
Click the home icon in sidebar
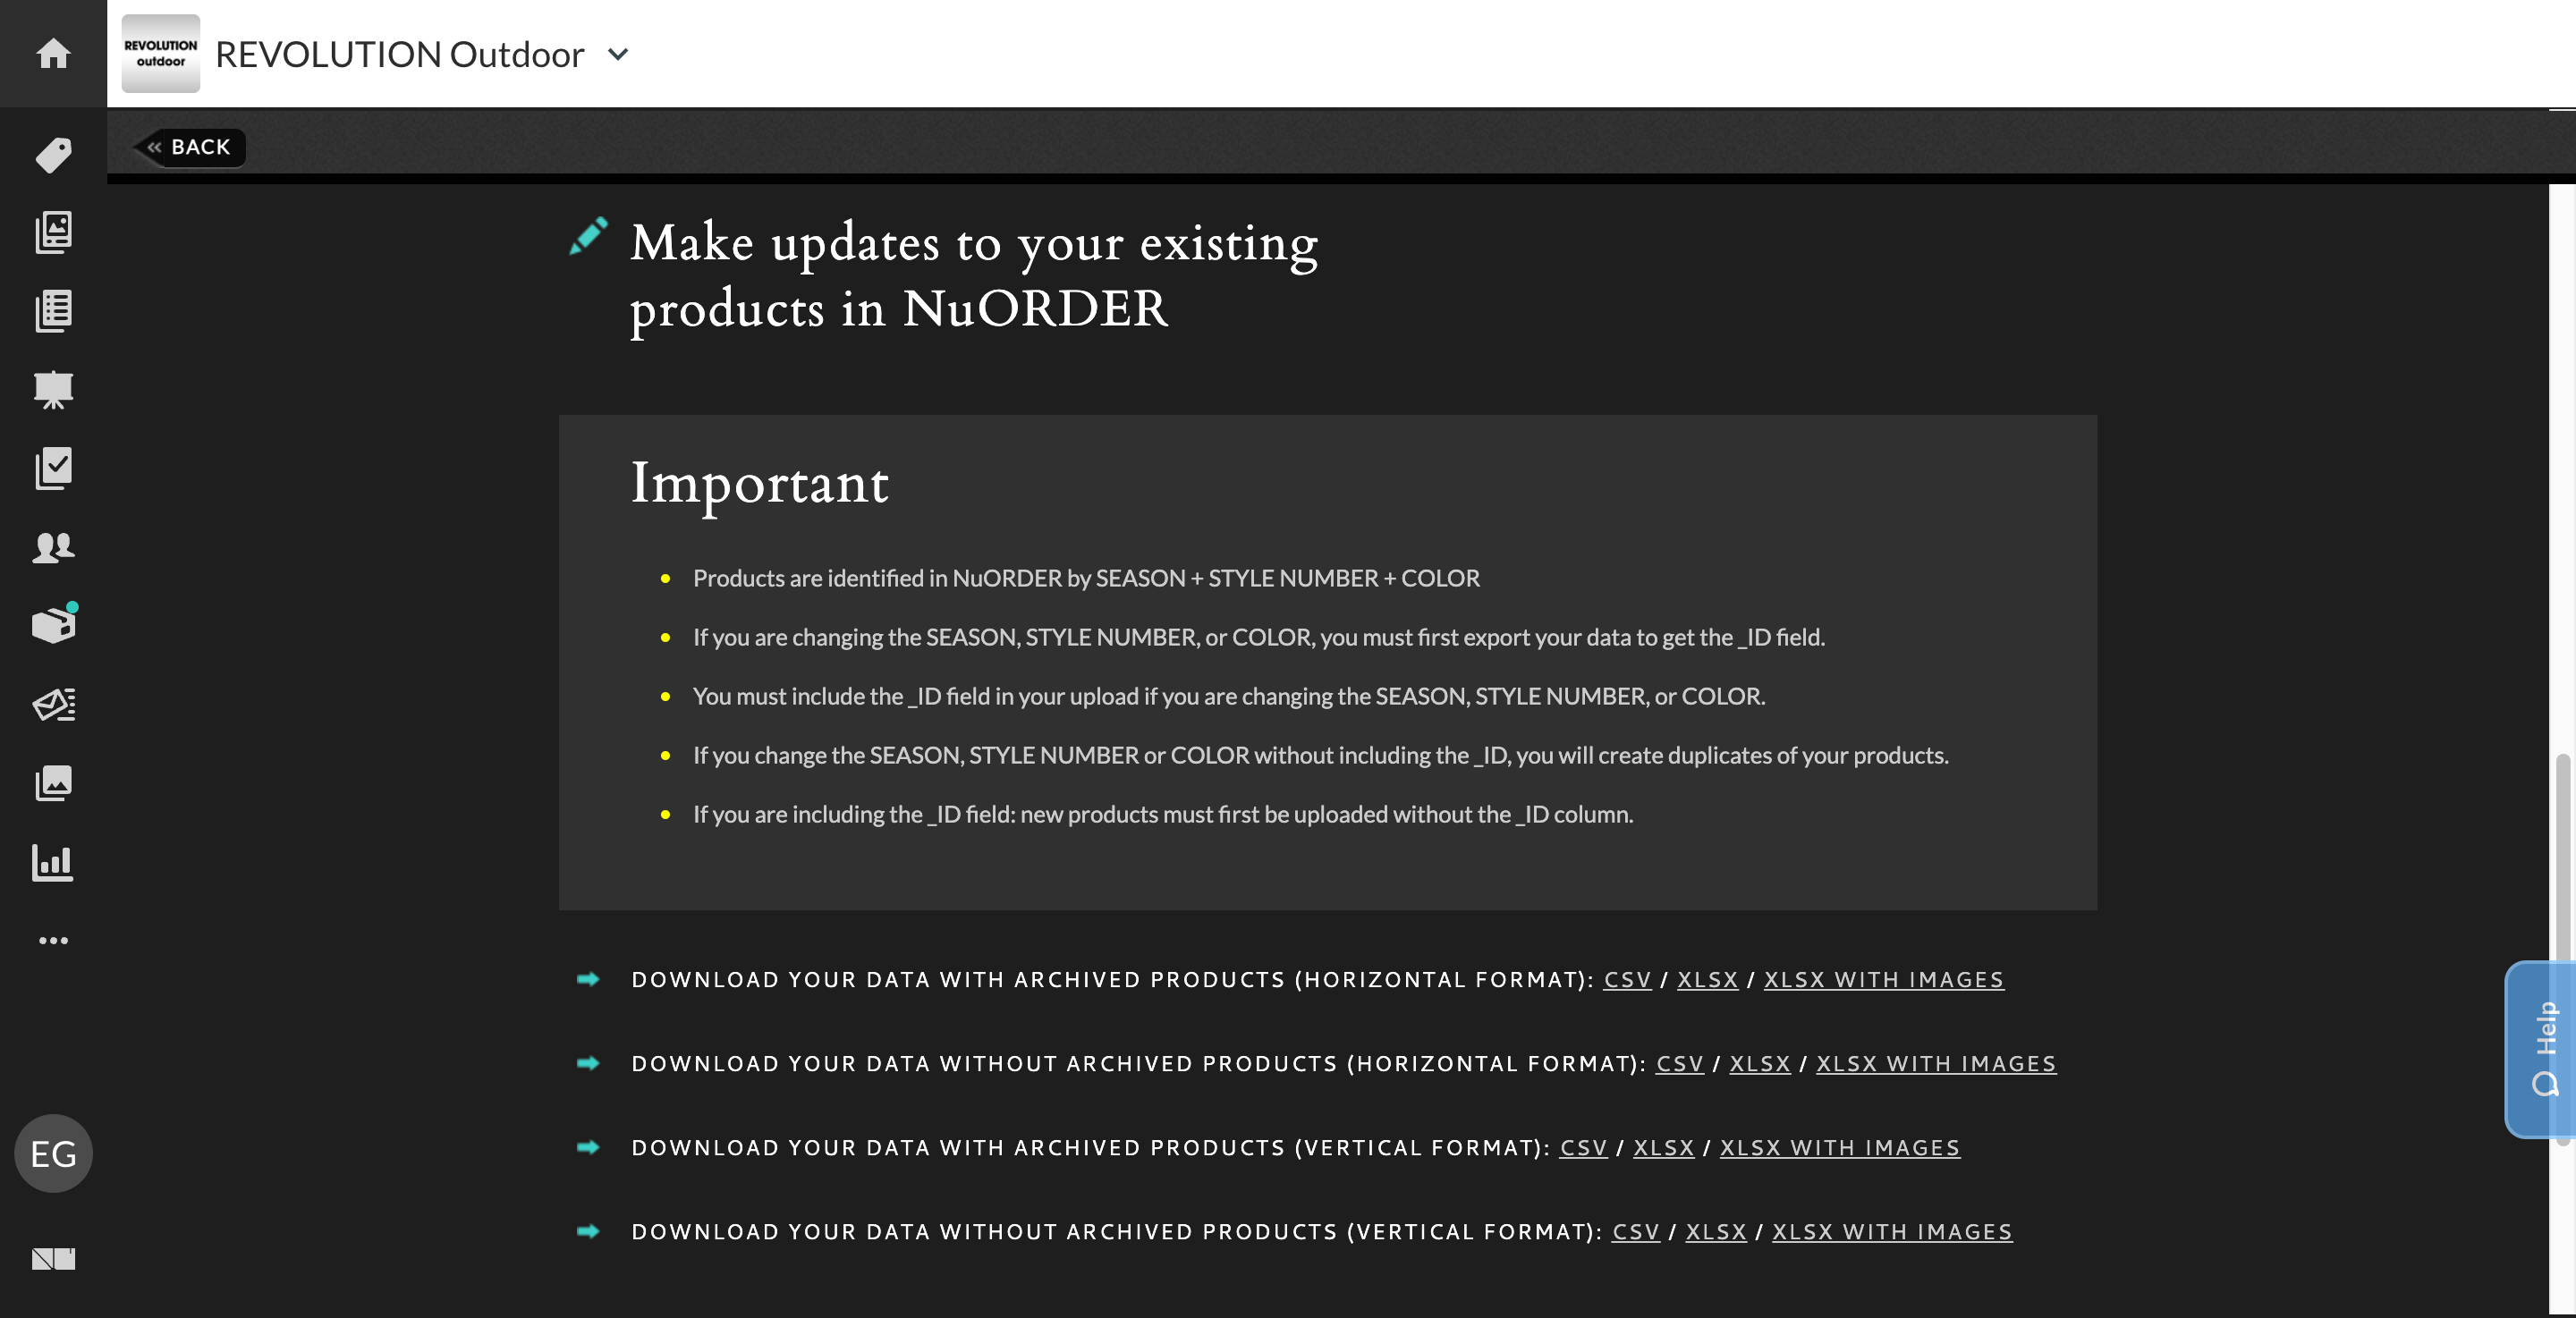pos(52,52)
